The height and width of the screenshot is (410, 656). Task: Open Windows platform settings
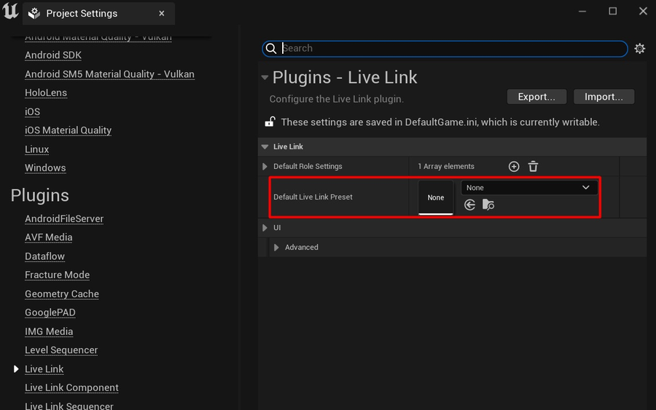click(45, 168)
